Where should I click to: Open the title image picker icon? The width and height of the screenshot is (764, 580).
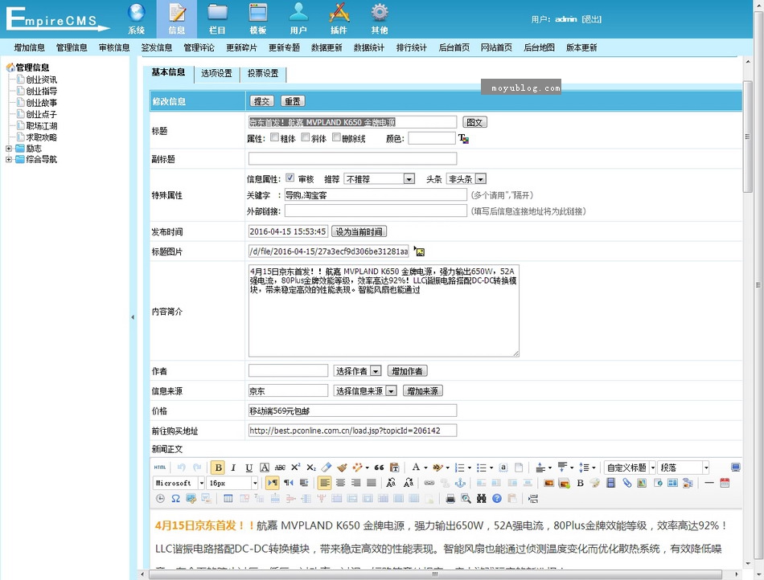420,251
